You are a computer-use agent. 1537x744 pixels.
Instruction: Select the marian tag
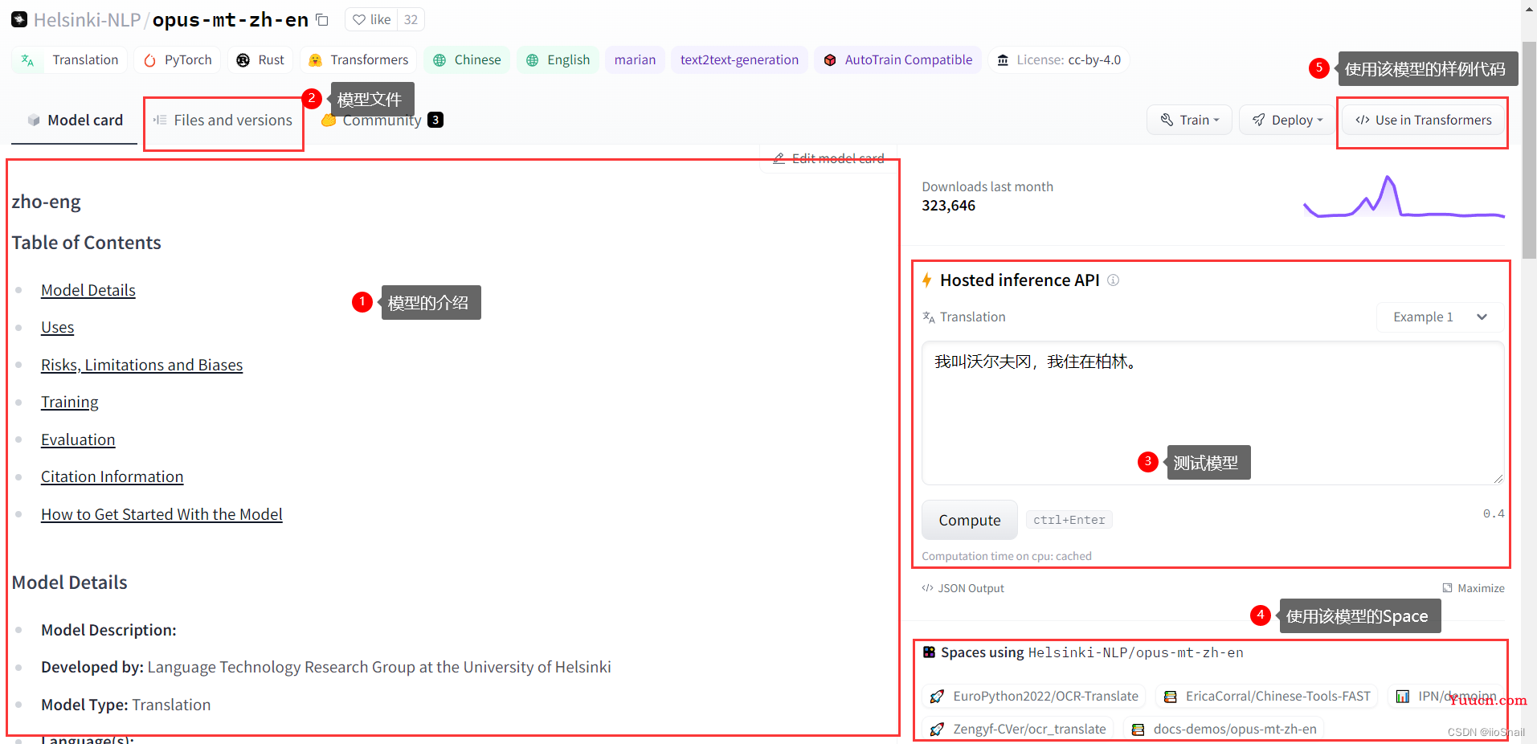635,59
